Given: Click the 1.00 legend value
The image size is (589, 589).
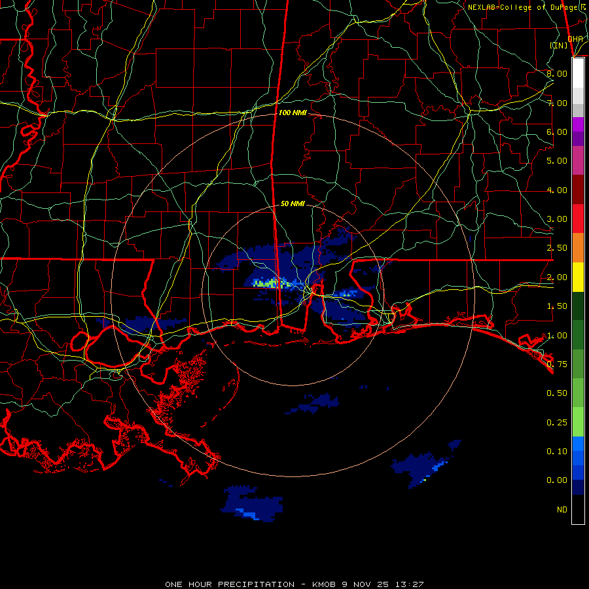Looking at the screenshot, I should [x=557, y=336].
